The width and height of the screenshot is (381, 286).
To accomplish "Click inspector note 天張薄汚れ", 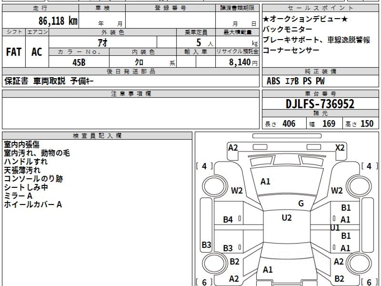I will pyautogui.click(x=22, y=170).
